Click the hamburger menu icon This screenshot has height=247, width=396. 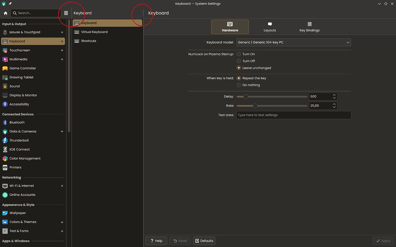click(x=66, y=13)
